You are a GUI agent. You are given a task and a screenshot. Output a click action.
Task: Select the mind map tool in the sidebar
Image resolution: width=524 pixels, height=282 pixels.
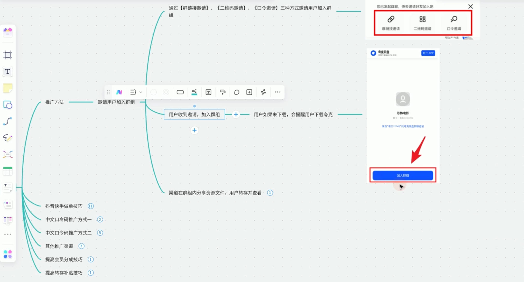click(x=8, y=154)
